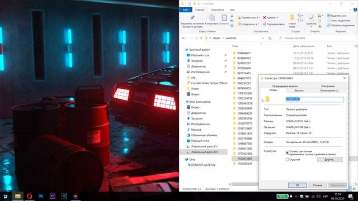The height and width of the screenshot is (201, 358).
Task: Switch to the Поделиться ribbon tab
Action: tap(217, 10)
